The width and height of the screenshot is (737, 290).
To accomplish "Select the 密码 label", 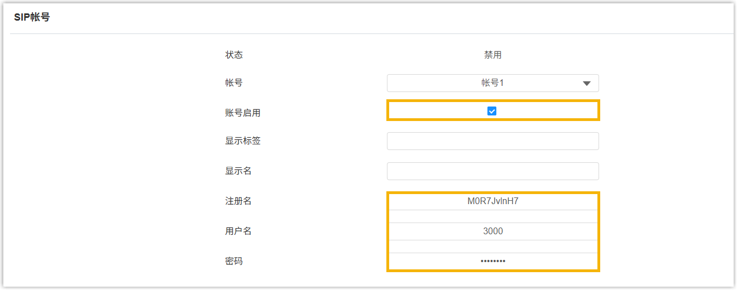I will coord(234,261).
